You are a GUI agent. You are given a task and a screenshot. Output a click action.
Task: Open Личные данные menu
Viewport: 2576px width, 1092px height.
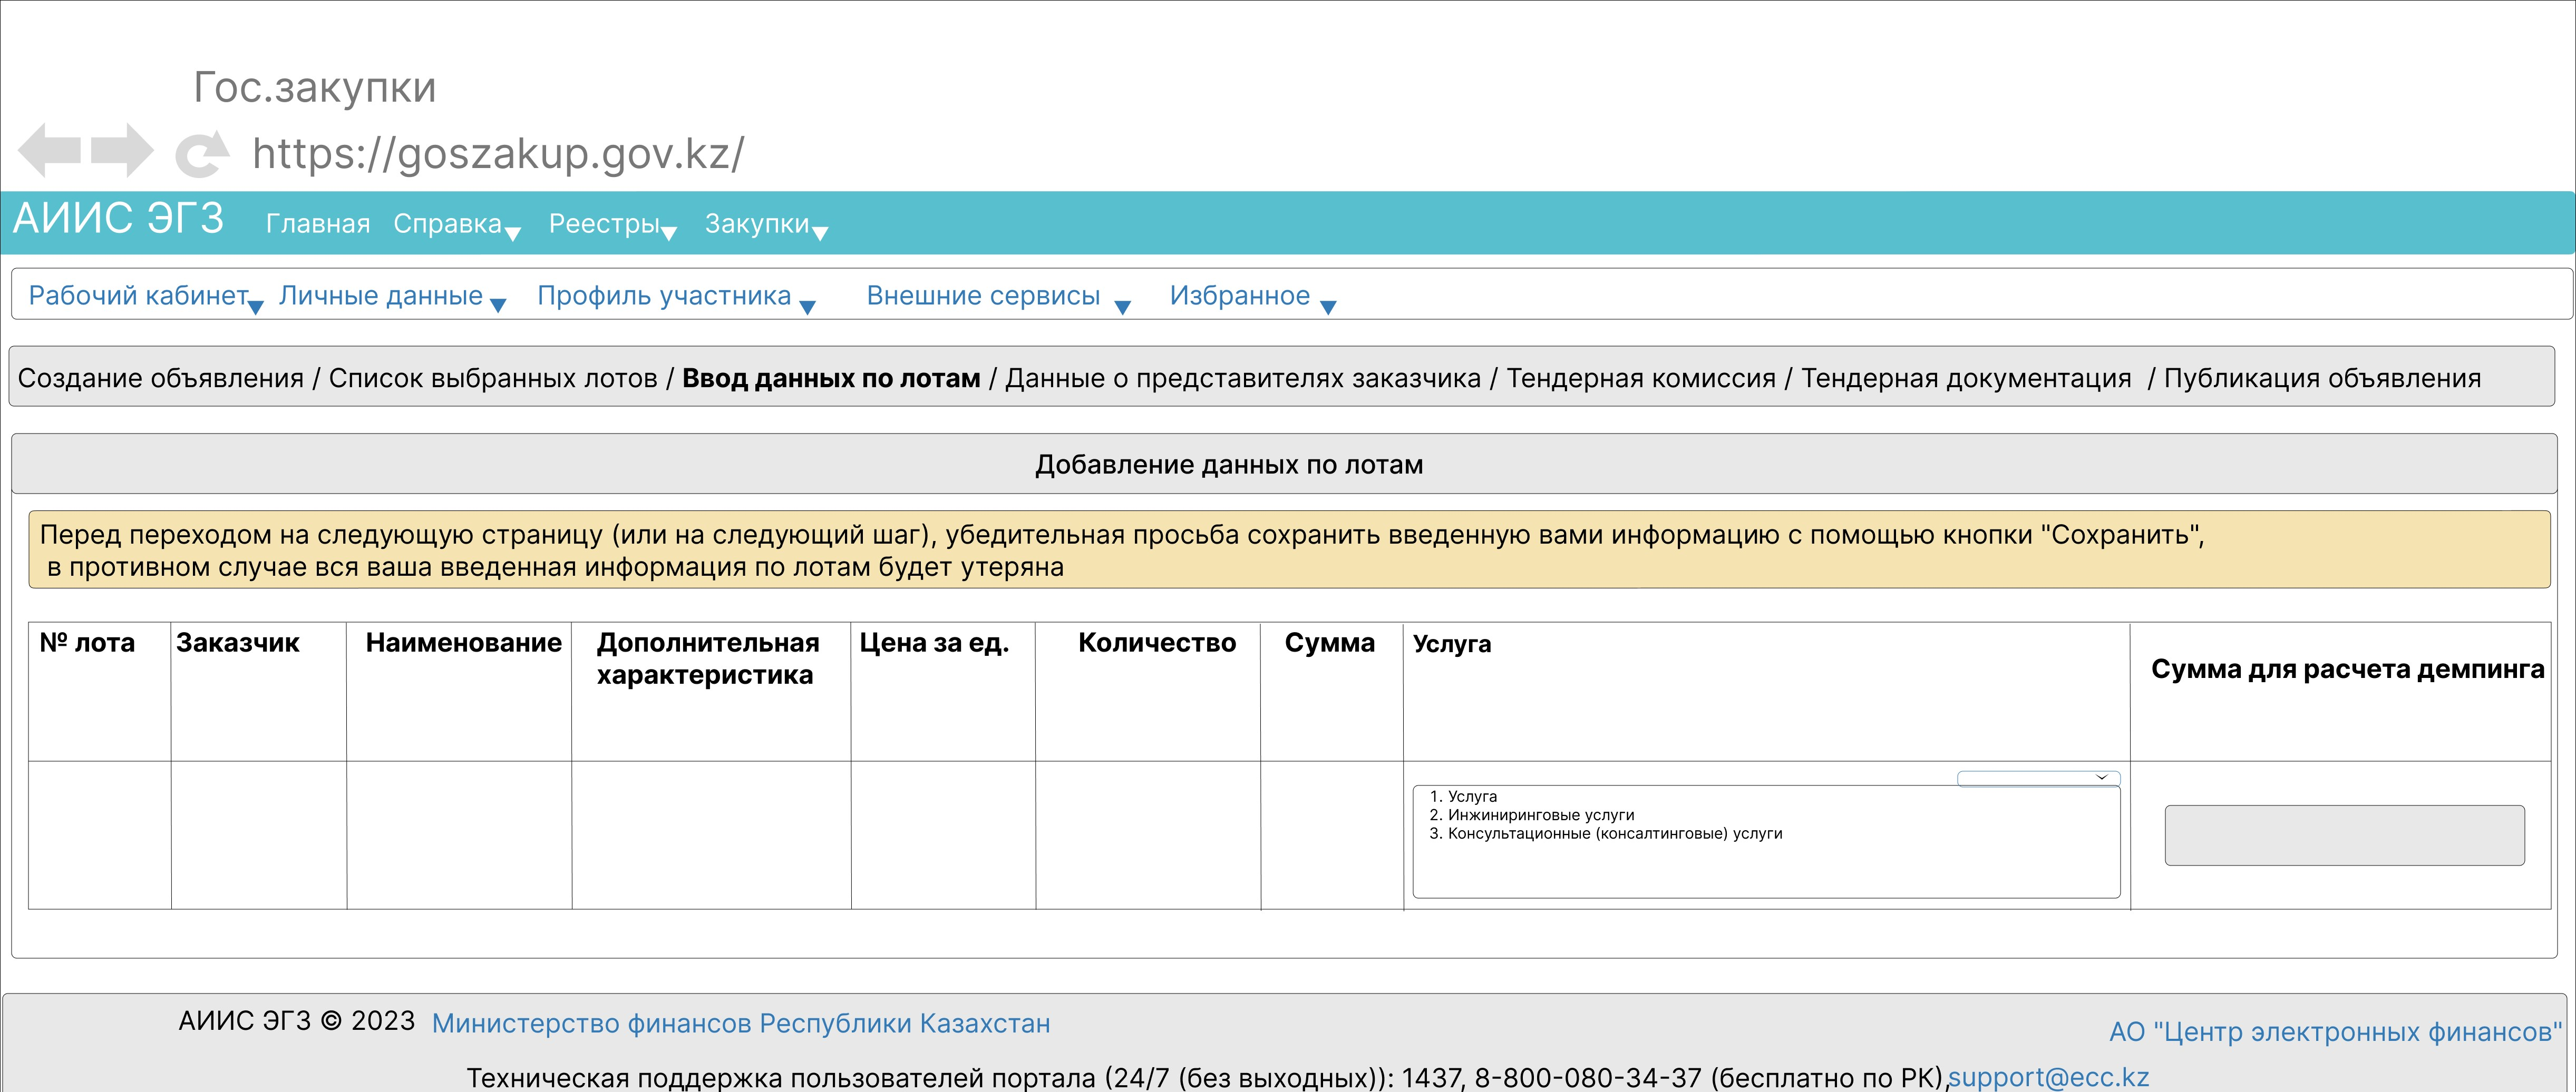[381, 296]
